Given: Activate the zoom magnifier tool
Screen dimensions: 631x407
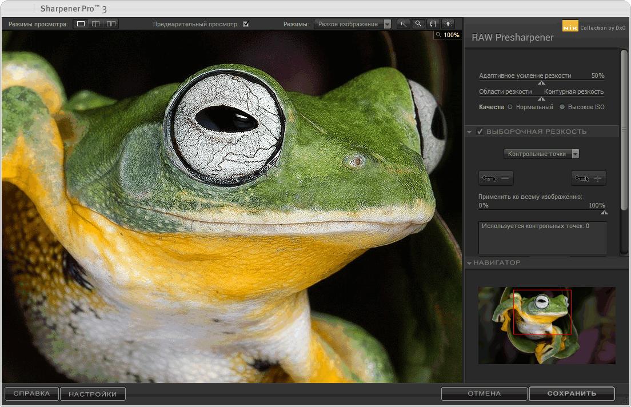Looking at the screenshot, I should (x=418, y=24).
